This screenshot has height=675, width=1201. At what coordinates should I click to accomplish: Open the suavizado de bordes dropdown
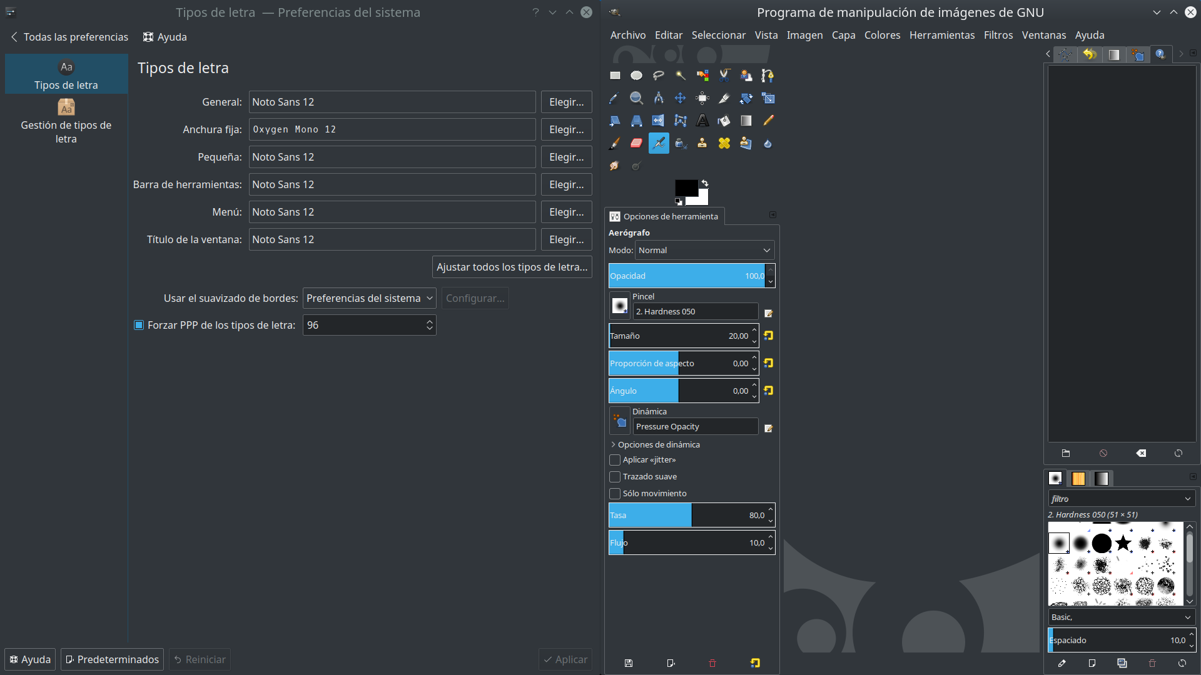coord(369,298)
